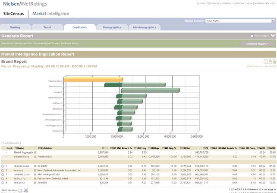
Task: Click the Generate Report button
Action: 257,43
